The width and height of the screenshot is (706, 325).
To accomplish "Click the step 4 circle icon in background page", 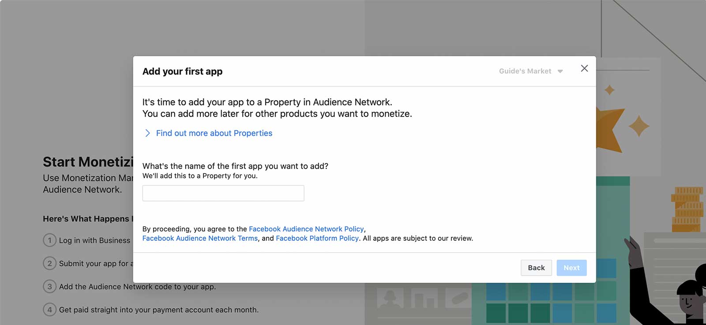I will [49, 310].
